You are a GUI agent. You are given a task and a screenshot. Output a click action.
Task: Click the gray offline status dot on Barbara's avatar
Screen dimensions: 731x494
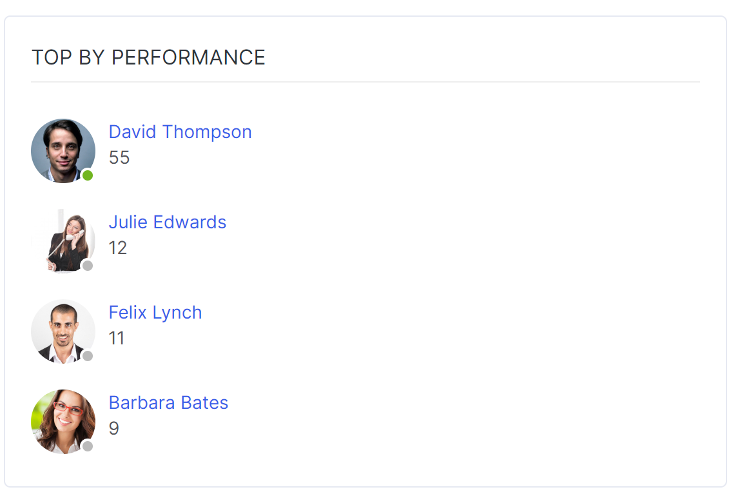coord(88,446)
